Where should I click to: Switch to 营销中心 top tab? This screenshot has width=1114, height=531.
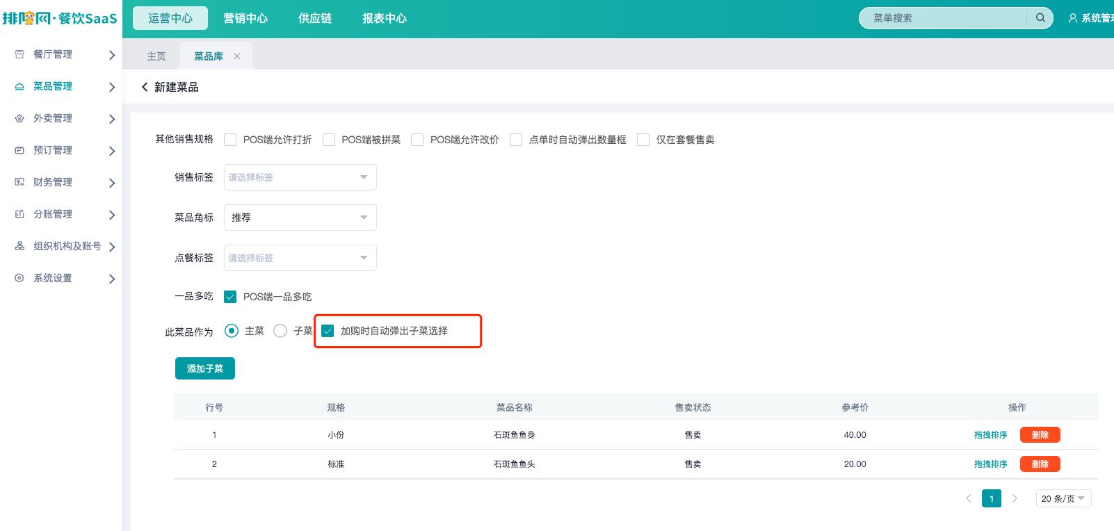245,18
